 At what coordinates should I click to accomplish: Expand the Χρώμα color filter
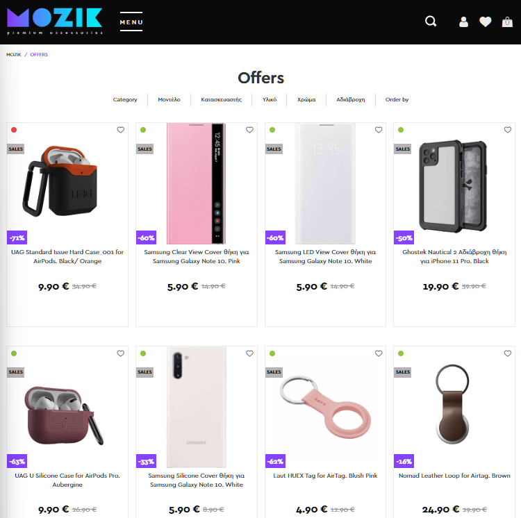[x=306, y=99]
